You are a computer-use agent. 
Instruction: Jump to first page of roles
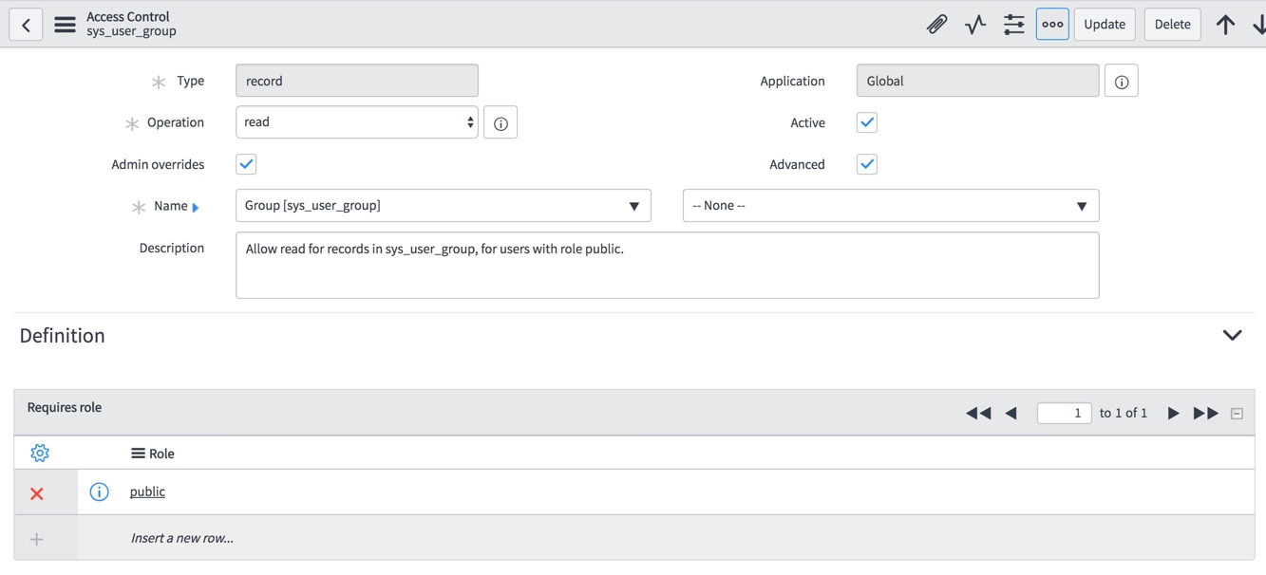(x=978, y=414)
